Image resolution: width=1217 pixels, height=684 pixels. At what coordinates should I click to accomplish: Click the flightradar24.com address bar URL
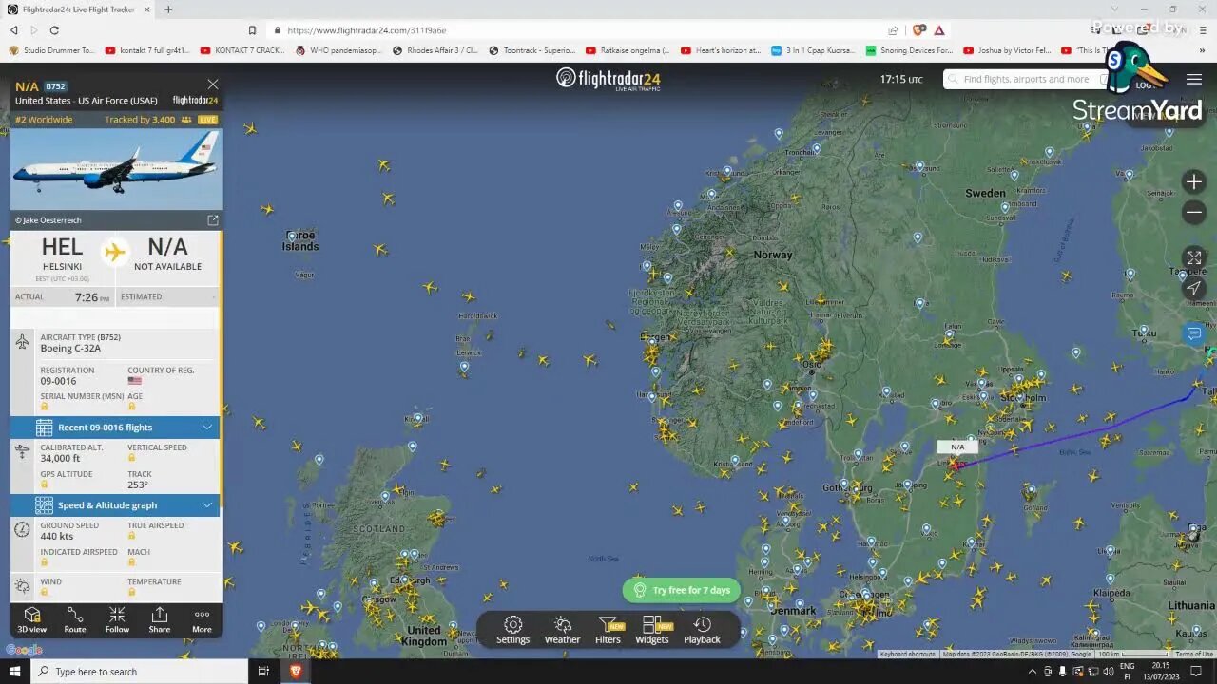pyautogui.click(x=366, y=30)
